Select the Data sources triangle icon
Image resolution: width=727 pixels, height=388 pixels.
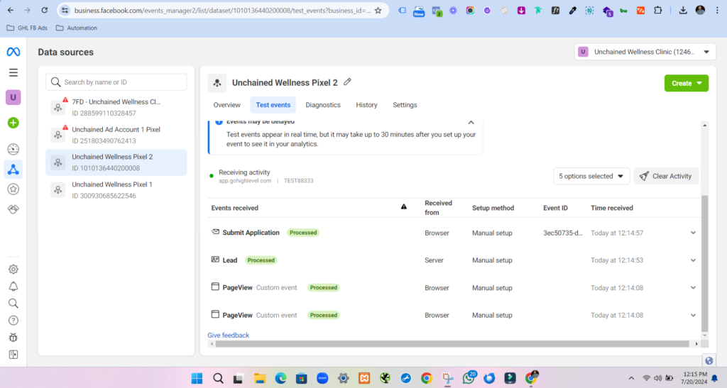click(x=13, y=170)
